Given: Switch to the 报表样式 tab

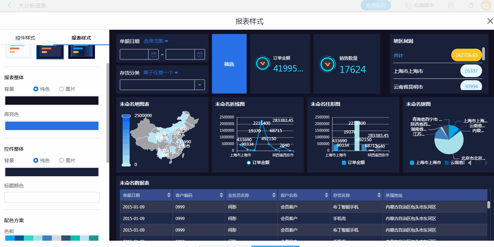Looking at the screenshot, I should (x=81, y=38).
